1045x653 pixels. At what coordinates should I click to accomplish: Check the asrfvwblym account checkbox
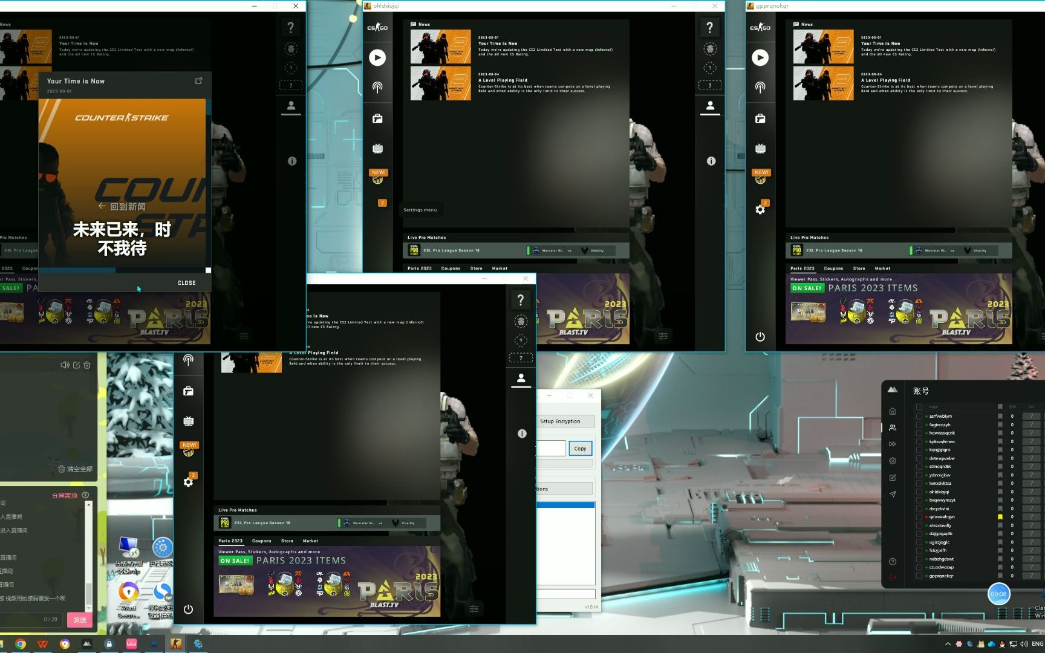click(x=919, y=416)
